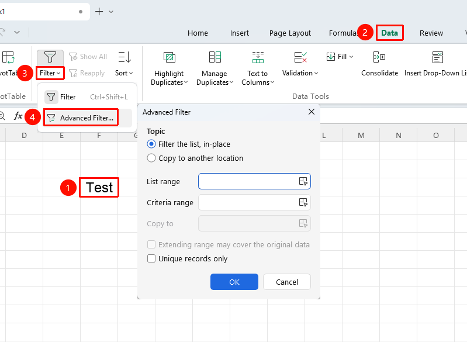
Task: Open a new tab with plus icon
Action: click(99, 12)
